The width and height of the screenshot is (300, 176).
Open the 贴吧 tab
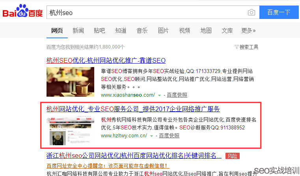coord(99,30)
